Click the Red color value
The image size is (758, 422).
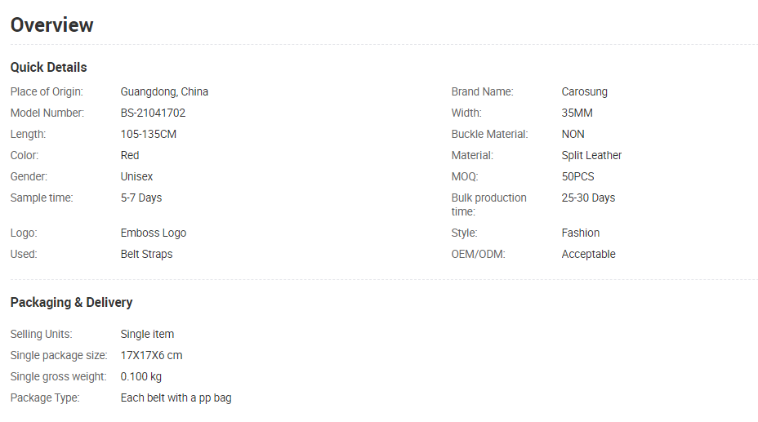pyautogui.click(x=130, y=155)
